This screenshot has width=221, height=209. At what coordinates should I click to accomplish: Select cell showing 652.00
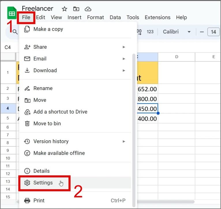click(147, 89)
